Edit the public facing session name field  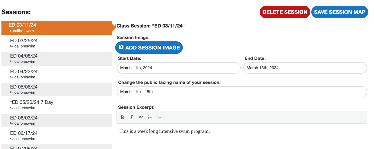[242, 92]
